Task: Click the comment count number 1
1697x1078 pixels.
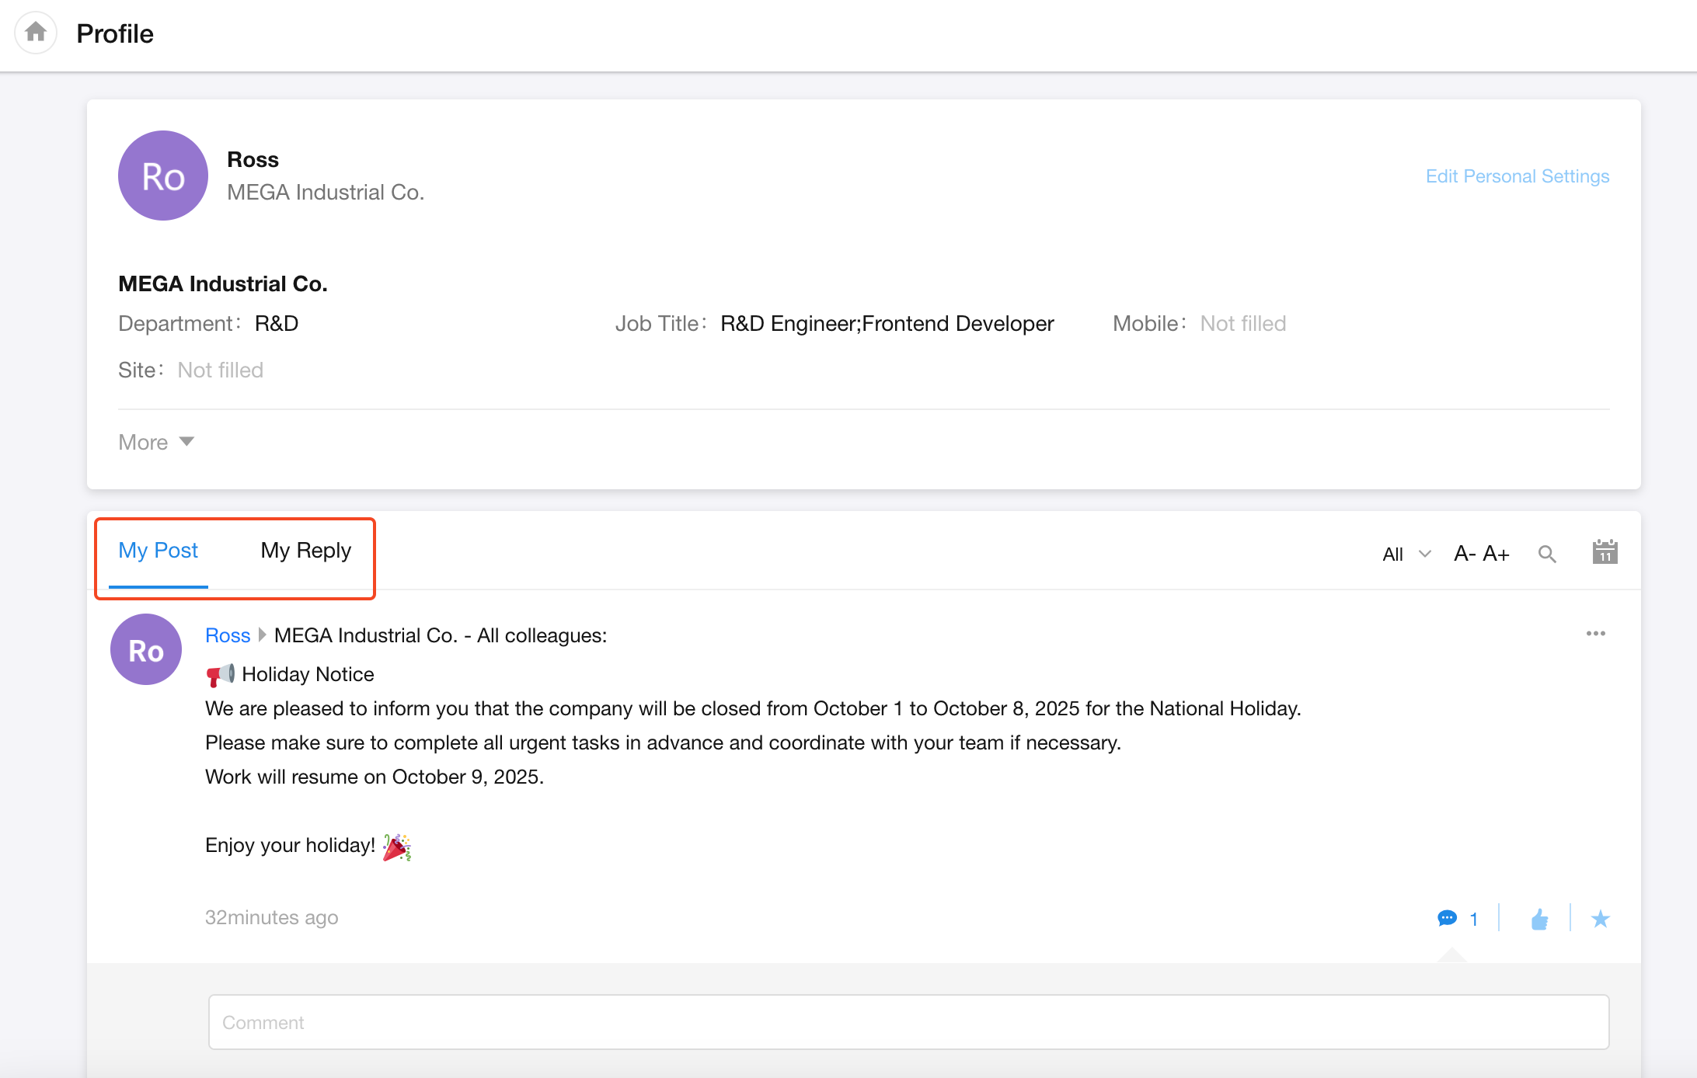Action: click(x=1473, y=920)
